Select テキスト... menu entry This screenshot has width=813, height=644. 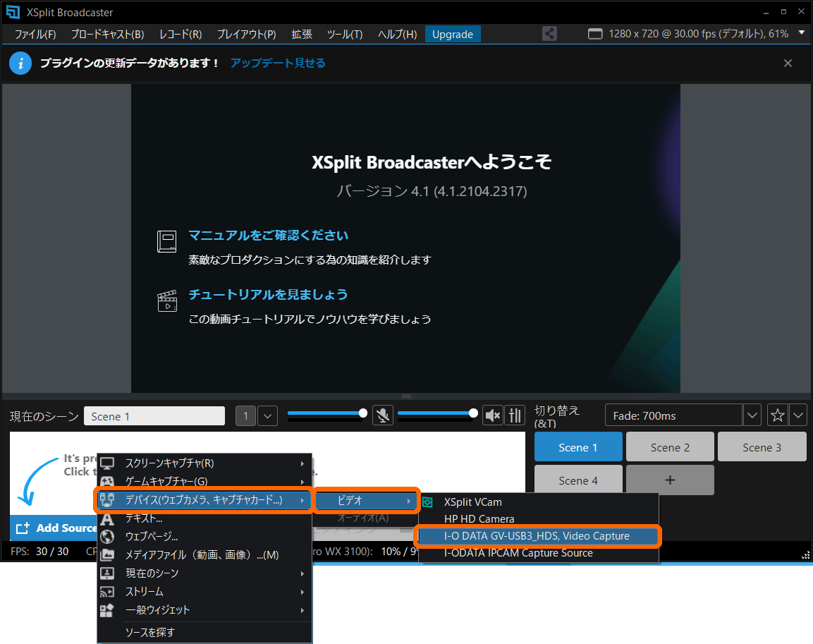(204, 518)
